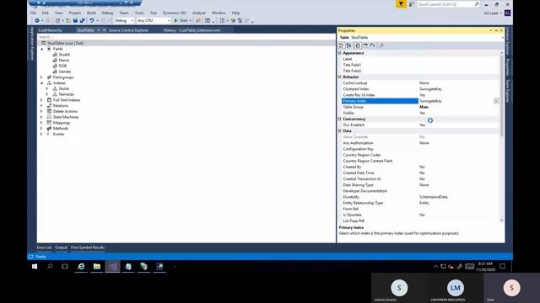Select the Cache Lookup property row
This screenshot has height=303, width=540.
click(420, 83)
